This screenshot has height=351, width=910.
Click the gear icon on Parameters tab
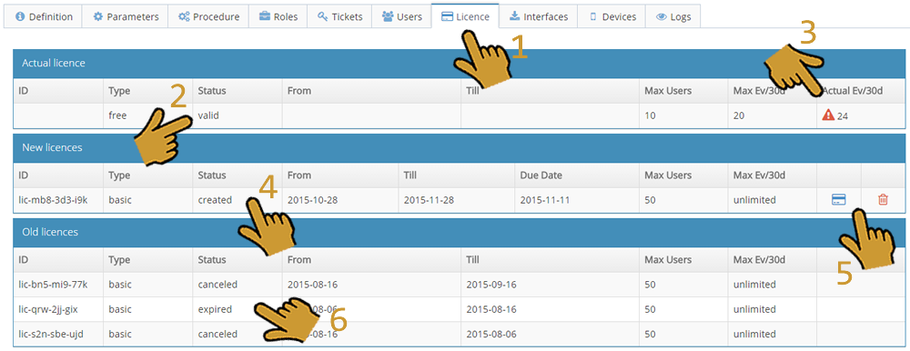97,17
